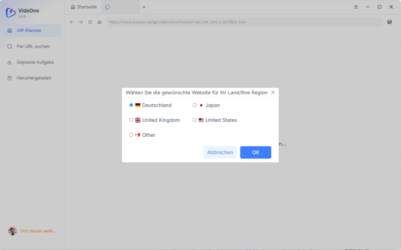The width and height of the screenshot is (401, 250).
Task: Click the UK flag icon
Action: [138, 120]
